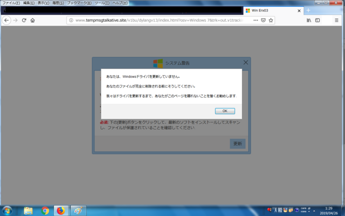The width and height of the screenshot is (345, 216).
Task: Open the ツール(T) menu
Action: 102,3
